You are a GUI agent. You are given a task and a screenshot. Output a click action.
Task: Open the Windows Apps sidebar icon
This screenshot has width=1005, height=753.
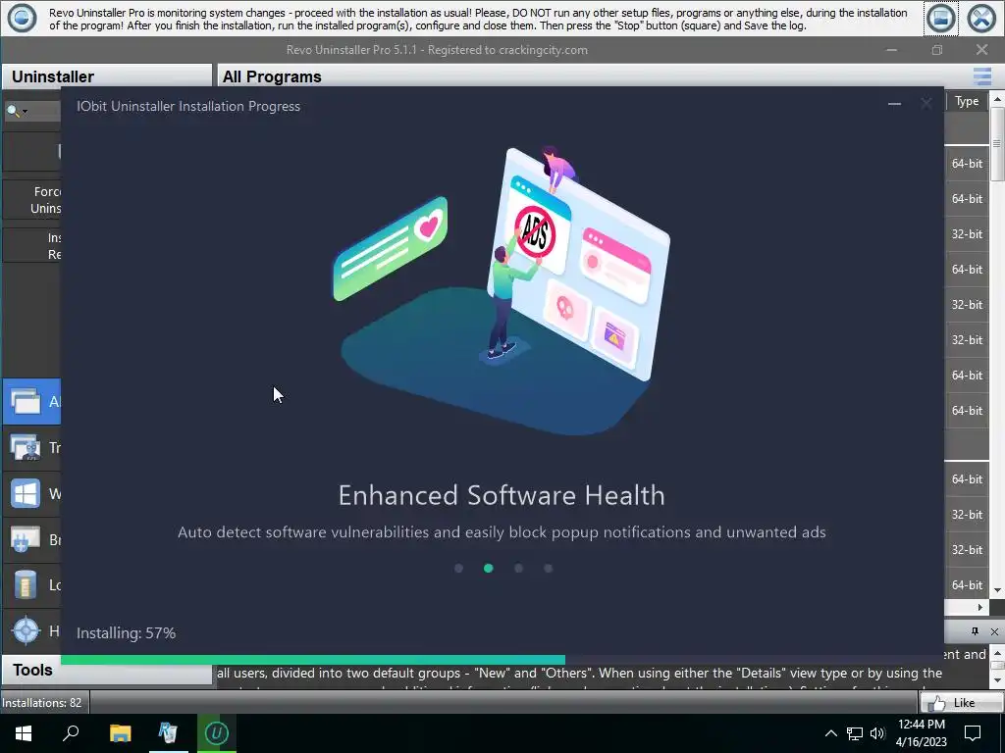(26, 494)
